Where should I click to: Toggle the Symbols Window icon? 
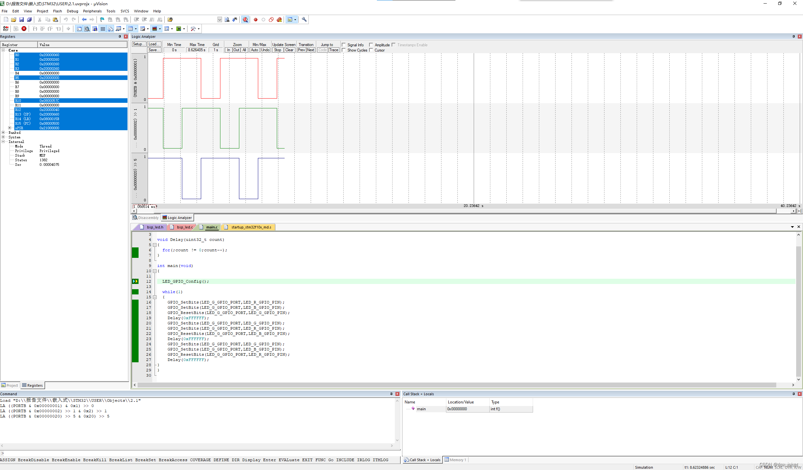pyautogui.click(x=95, y=29)
